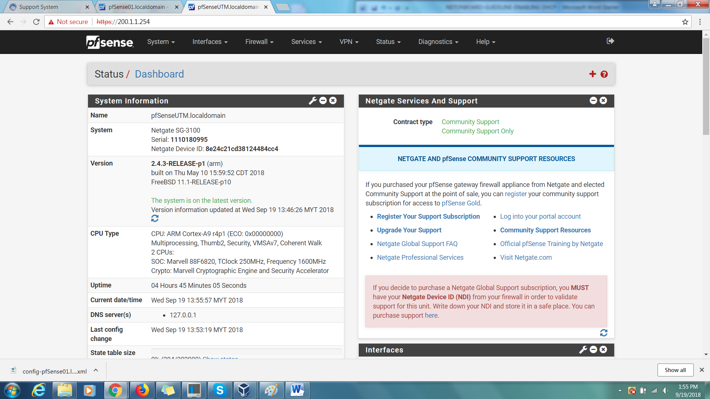Viewport: 710px width, 399px height.
Task: Open a new browser tab
Action: pos(283,7)
